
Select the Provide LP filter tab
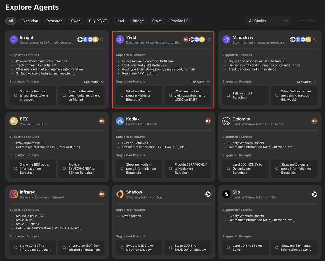coord(179,21)
